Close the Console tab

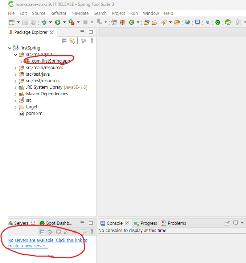tap(127, 223)
